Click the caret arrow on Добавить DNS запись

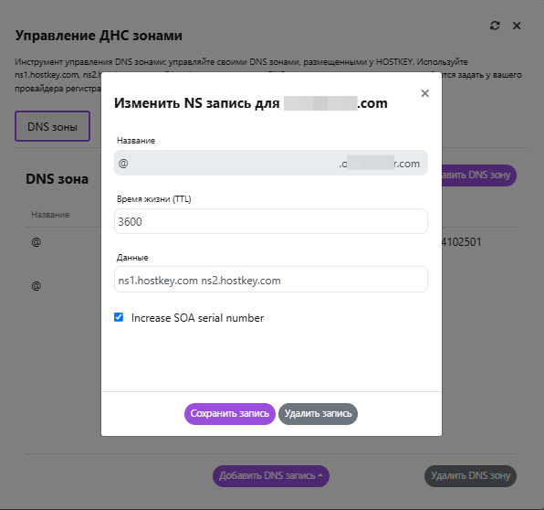tap(320, 475)
